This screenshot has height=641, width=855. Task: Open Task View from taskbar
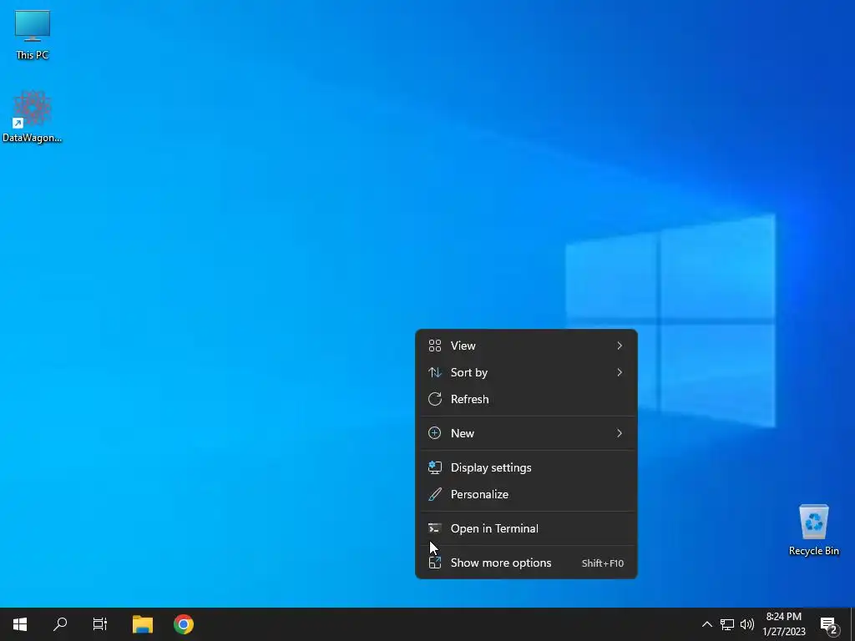(x=100, y=624)
